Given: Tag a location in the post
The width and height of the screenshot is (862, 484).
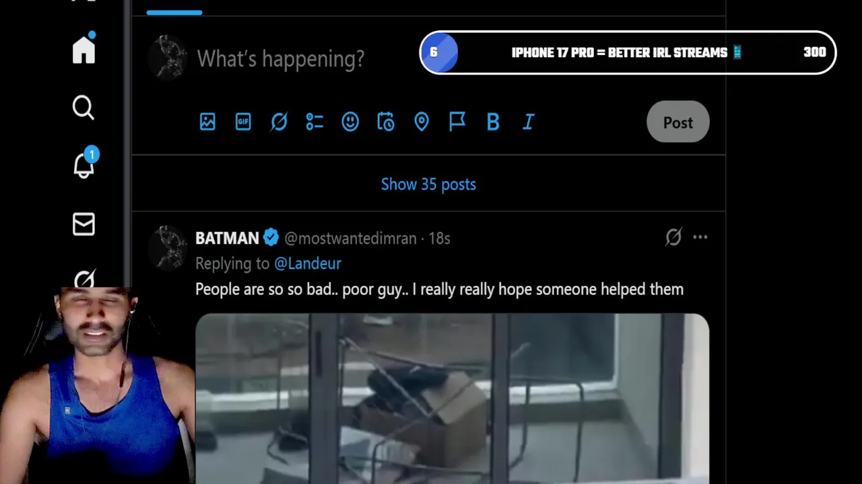Looking at the screenshot, I should point(422,122).
